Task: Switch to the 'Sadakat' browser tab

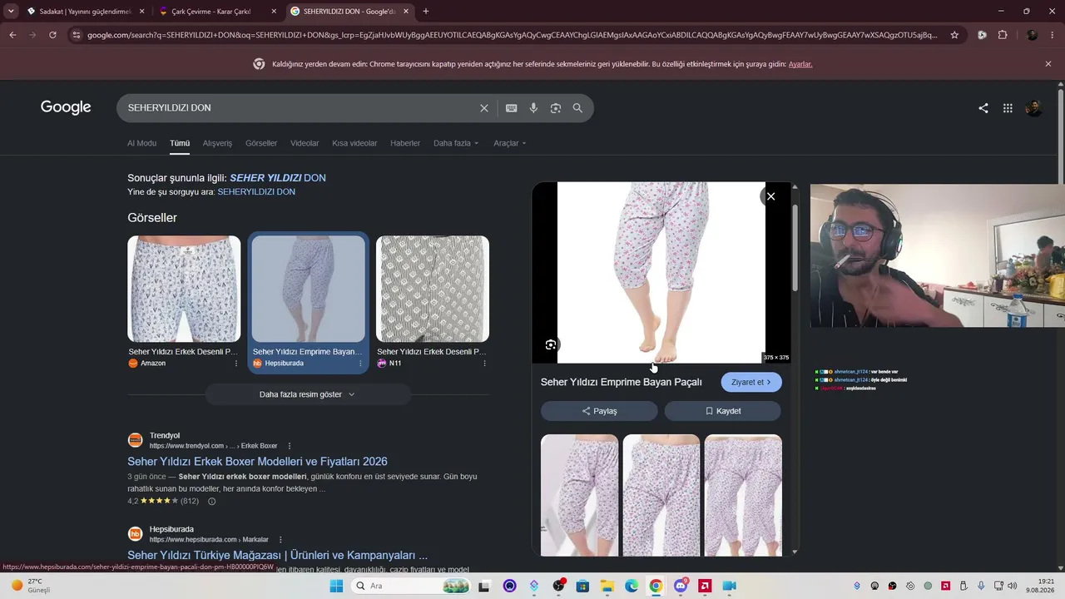Action: click(x=86, y=12)
